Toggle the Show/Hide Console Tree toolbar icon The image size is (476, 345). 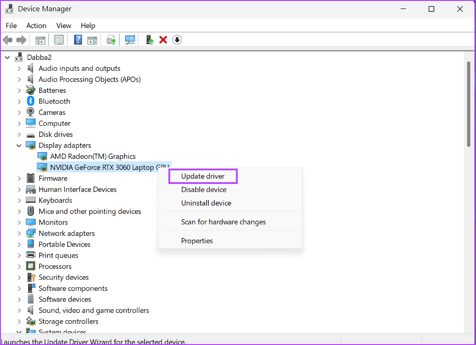click(x=40, y=39)
